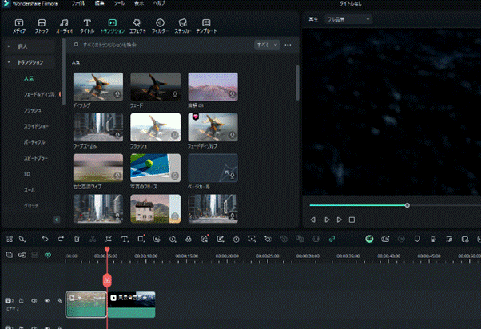
Task: Switch to the テンプレート (Templates) tab
Action: pyautogui.click(x=206, y=26)
